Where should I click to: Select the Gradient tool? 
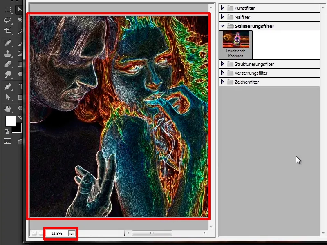[20, 64]
